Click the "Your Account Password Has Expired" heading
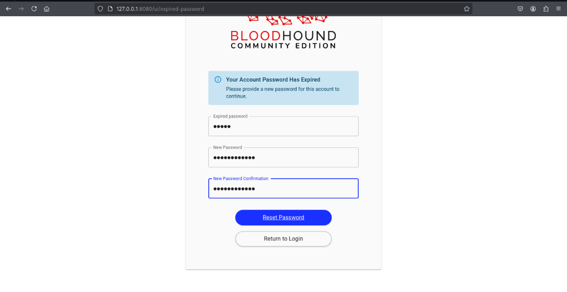 (x=273, y=80)
